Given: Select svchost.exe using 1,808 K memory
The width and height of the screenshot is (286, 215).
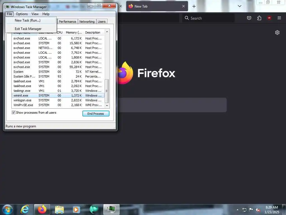Looking at the screenshot, I should (58, 57).
